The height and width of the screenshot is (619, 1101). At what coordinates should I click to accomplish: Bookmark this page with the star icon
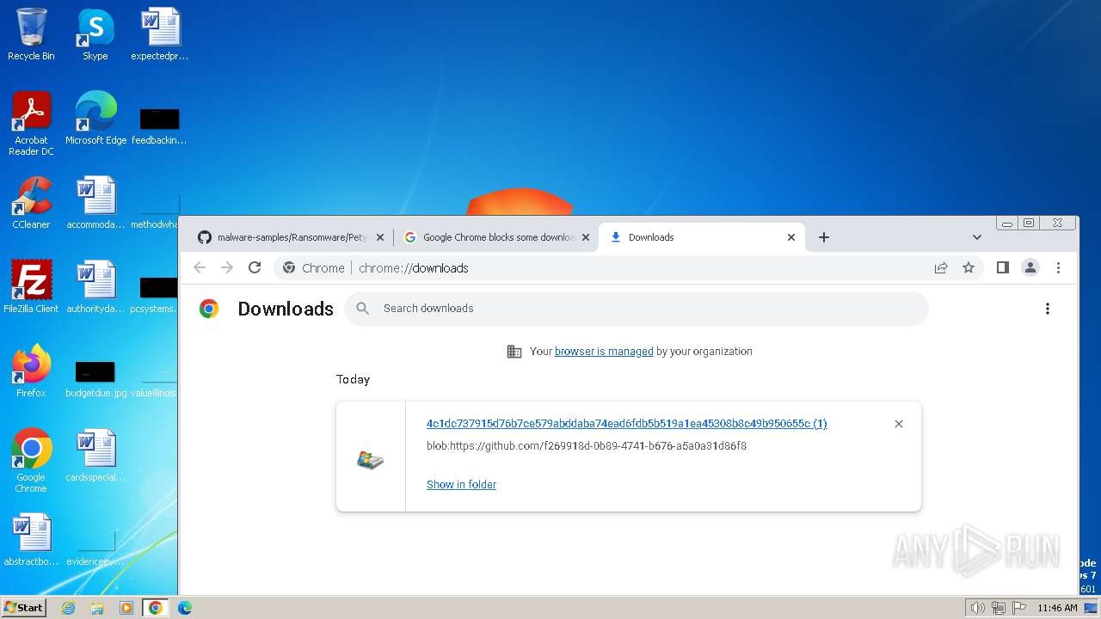click(969, 267)
